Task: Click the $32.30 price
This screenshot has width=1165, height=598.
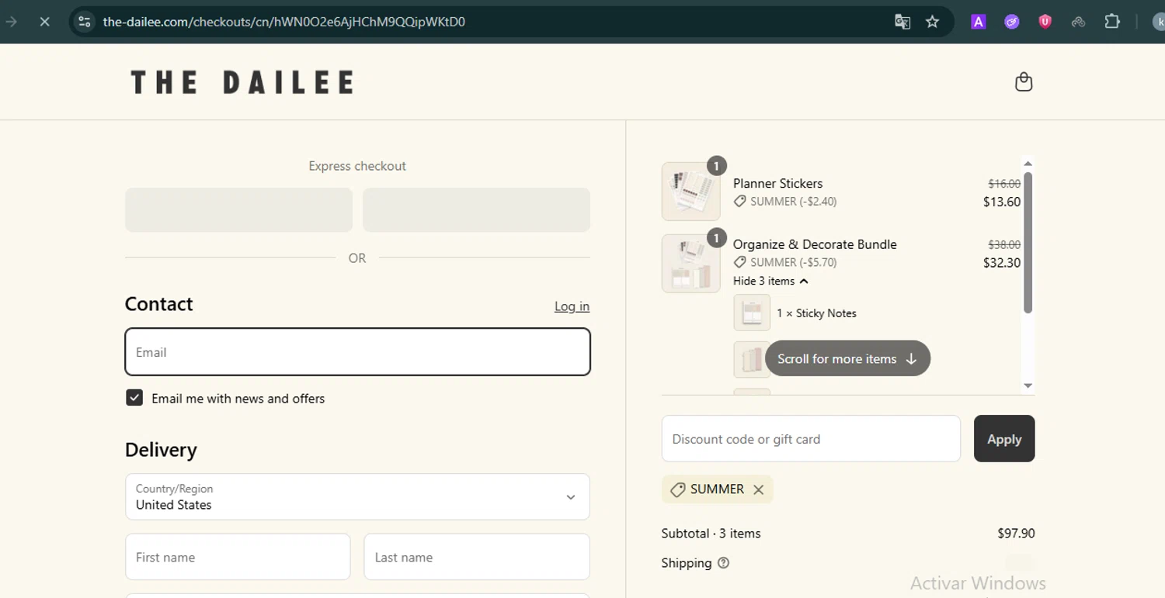Action: pyautogui.click(x=1002, y=262)
